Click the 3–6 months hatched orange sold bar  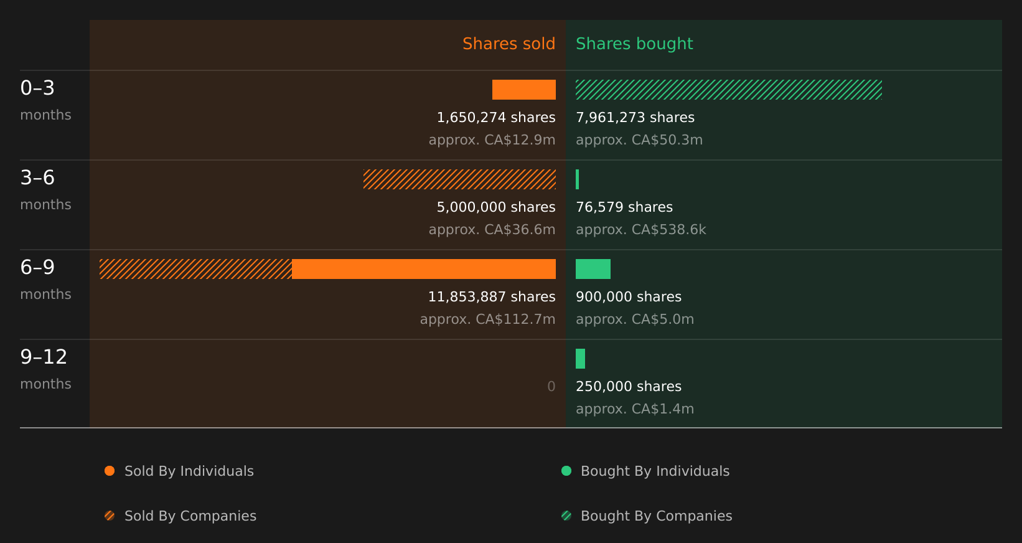pos(459,179)
